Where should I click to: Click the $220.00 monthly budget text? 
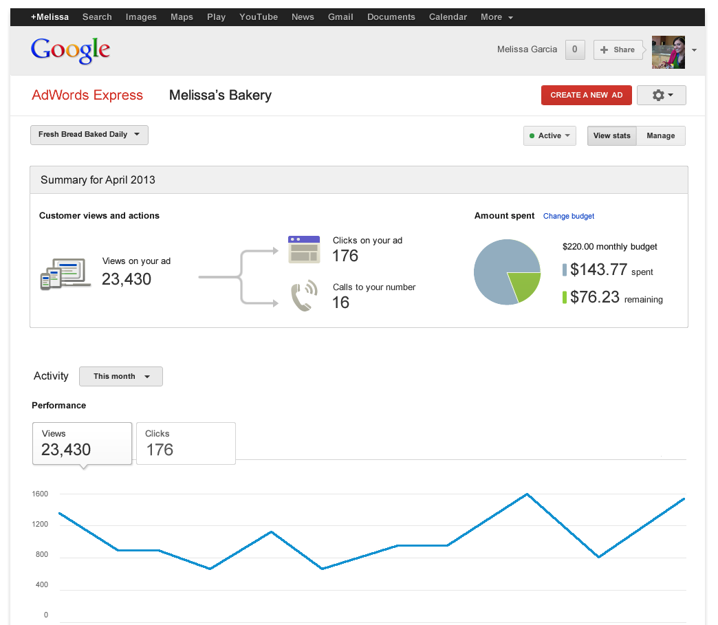(609, 247)
